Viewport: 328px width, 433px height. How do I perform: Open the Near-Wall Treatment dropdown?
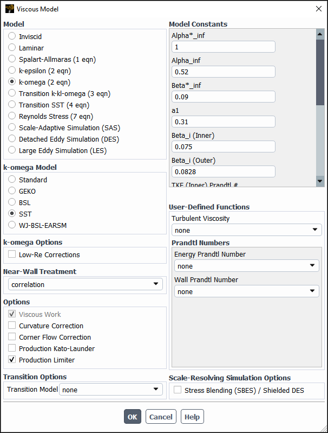(x=85, y=284)
